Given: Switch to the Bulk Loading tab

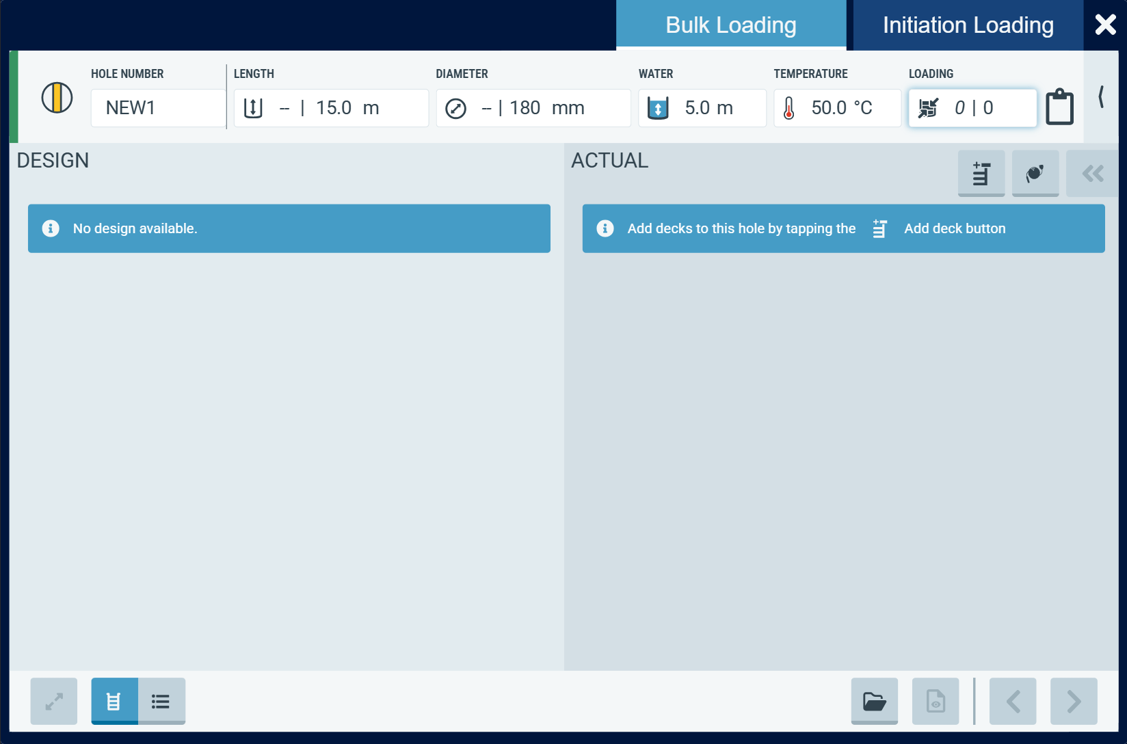Looking at the screenshot, I should click(x=731, y=25).
